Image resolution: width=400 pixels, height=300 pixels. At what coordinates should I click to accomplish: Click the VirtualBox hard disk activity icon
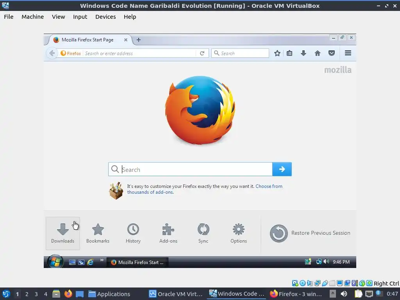tap(295, 283)
